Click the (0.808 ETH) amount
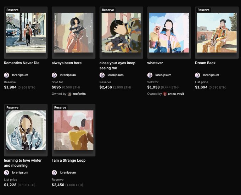241x195 pixels. [x=27, y=87]
